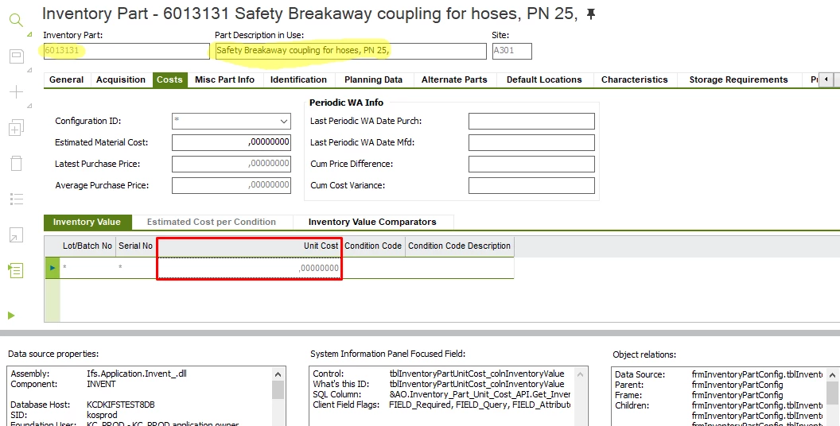This screenshot has width=840, height=426.
Task: Pin the Inventory Part window title
Action: 591,14
